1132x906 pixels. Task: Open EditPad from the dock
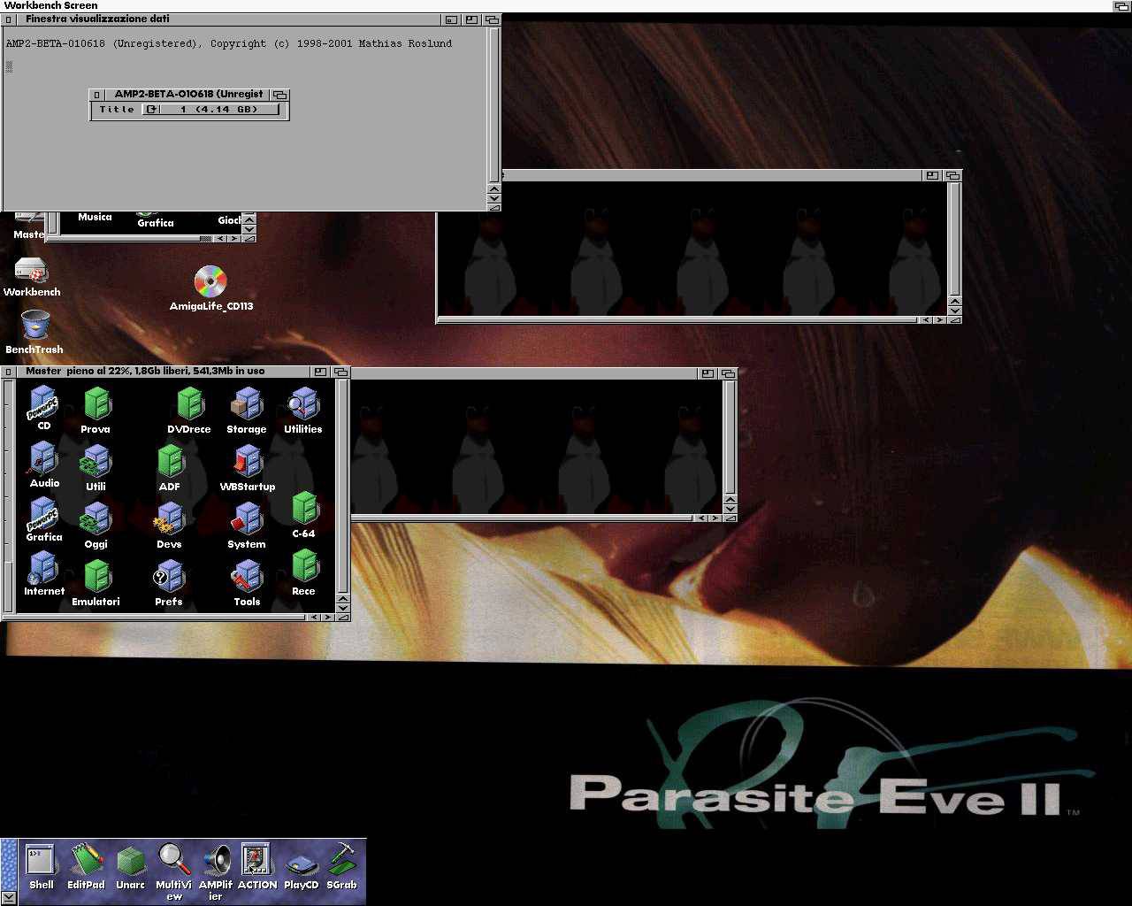pyautogui.click(x=86, y=861)
